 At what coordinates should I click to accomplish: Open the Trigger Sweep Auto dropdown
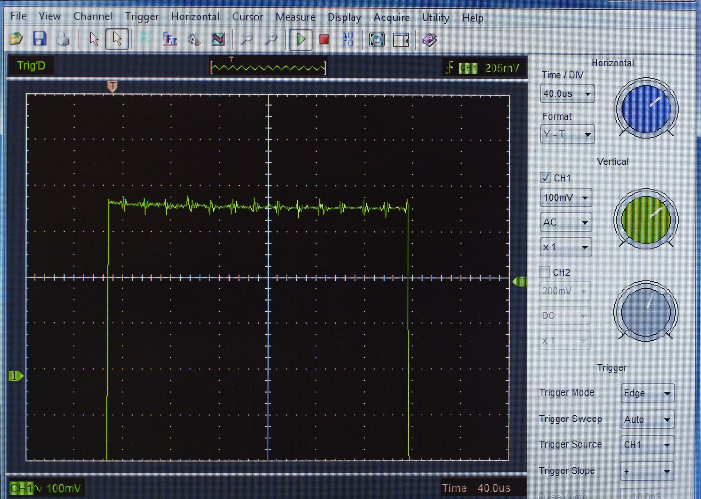[x=648, y=419]
